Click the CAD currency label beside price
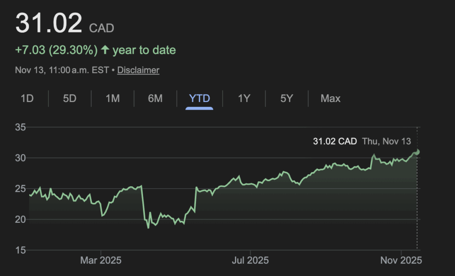 click(102, 28)
